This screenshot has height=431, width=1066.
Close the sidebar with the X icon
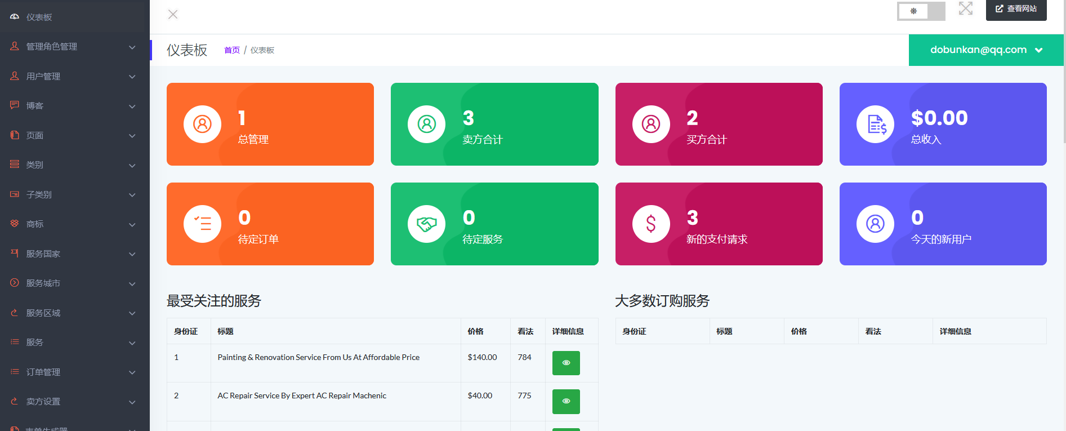(x=173, y=15)
